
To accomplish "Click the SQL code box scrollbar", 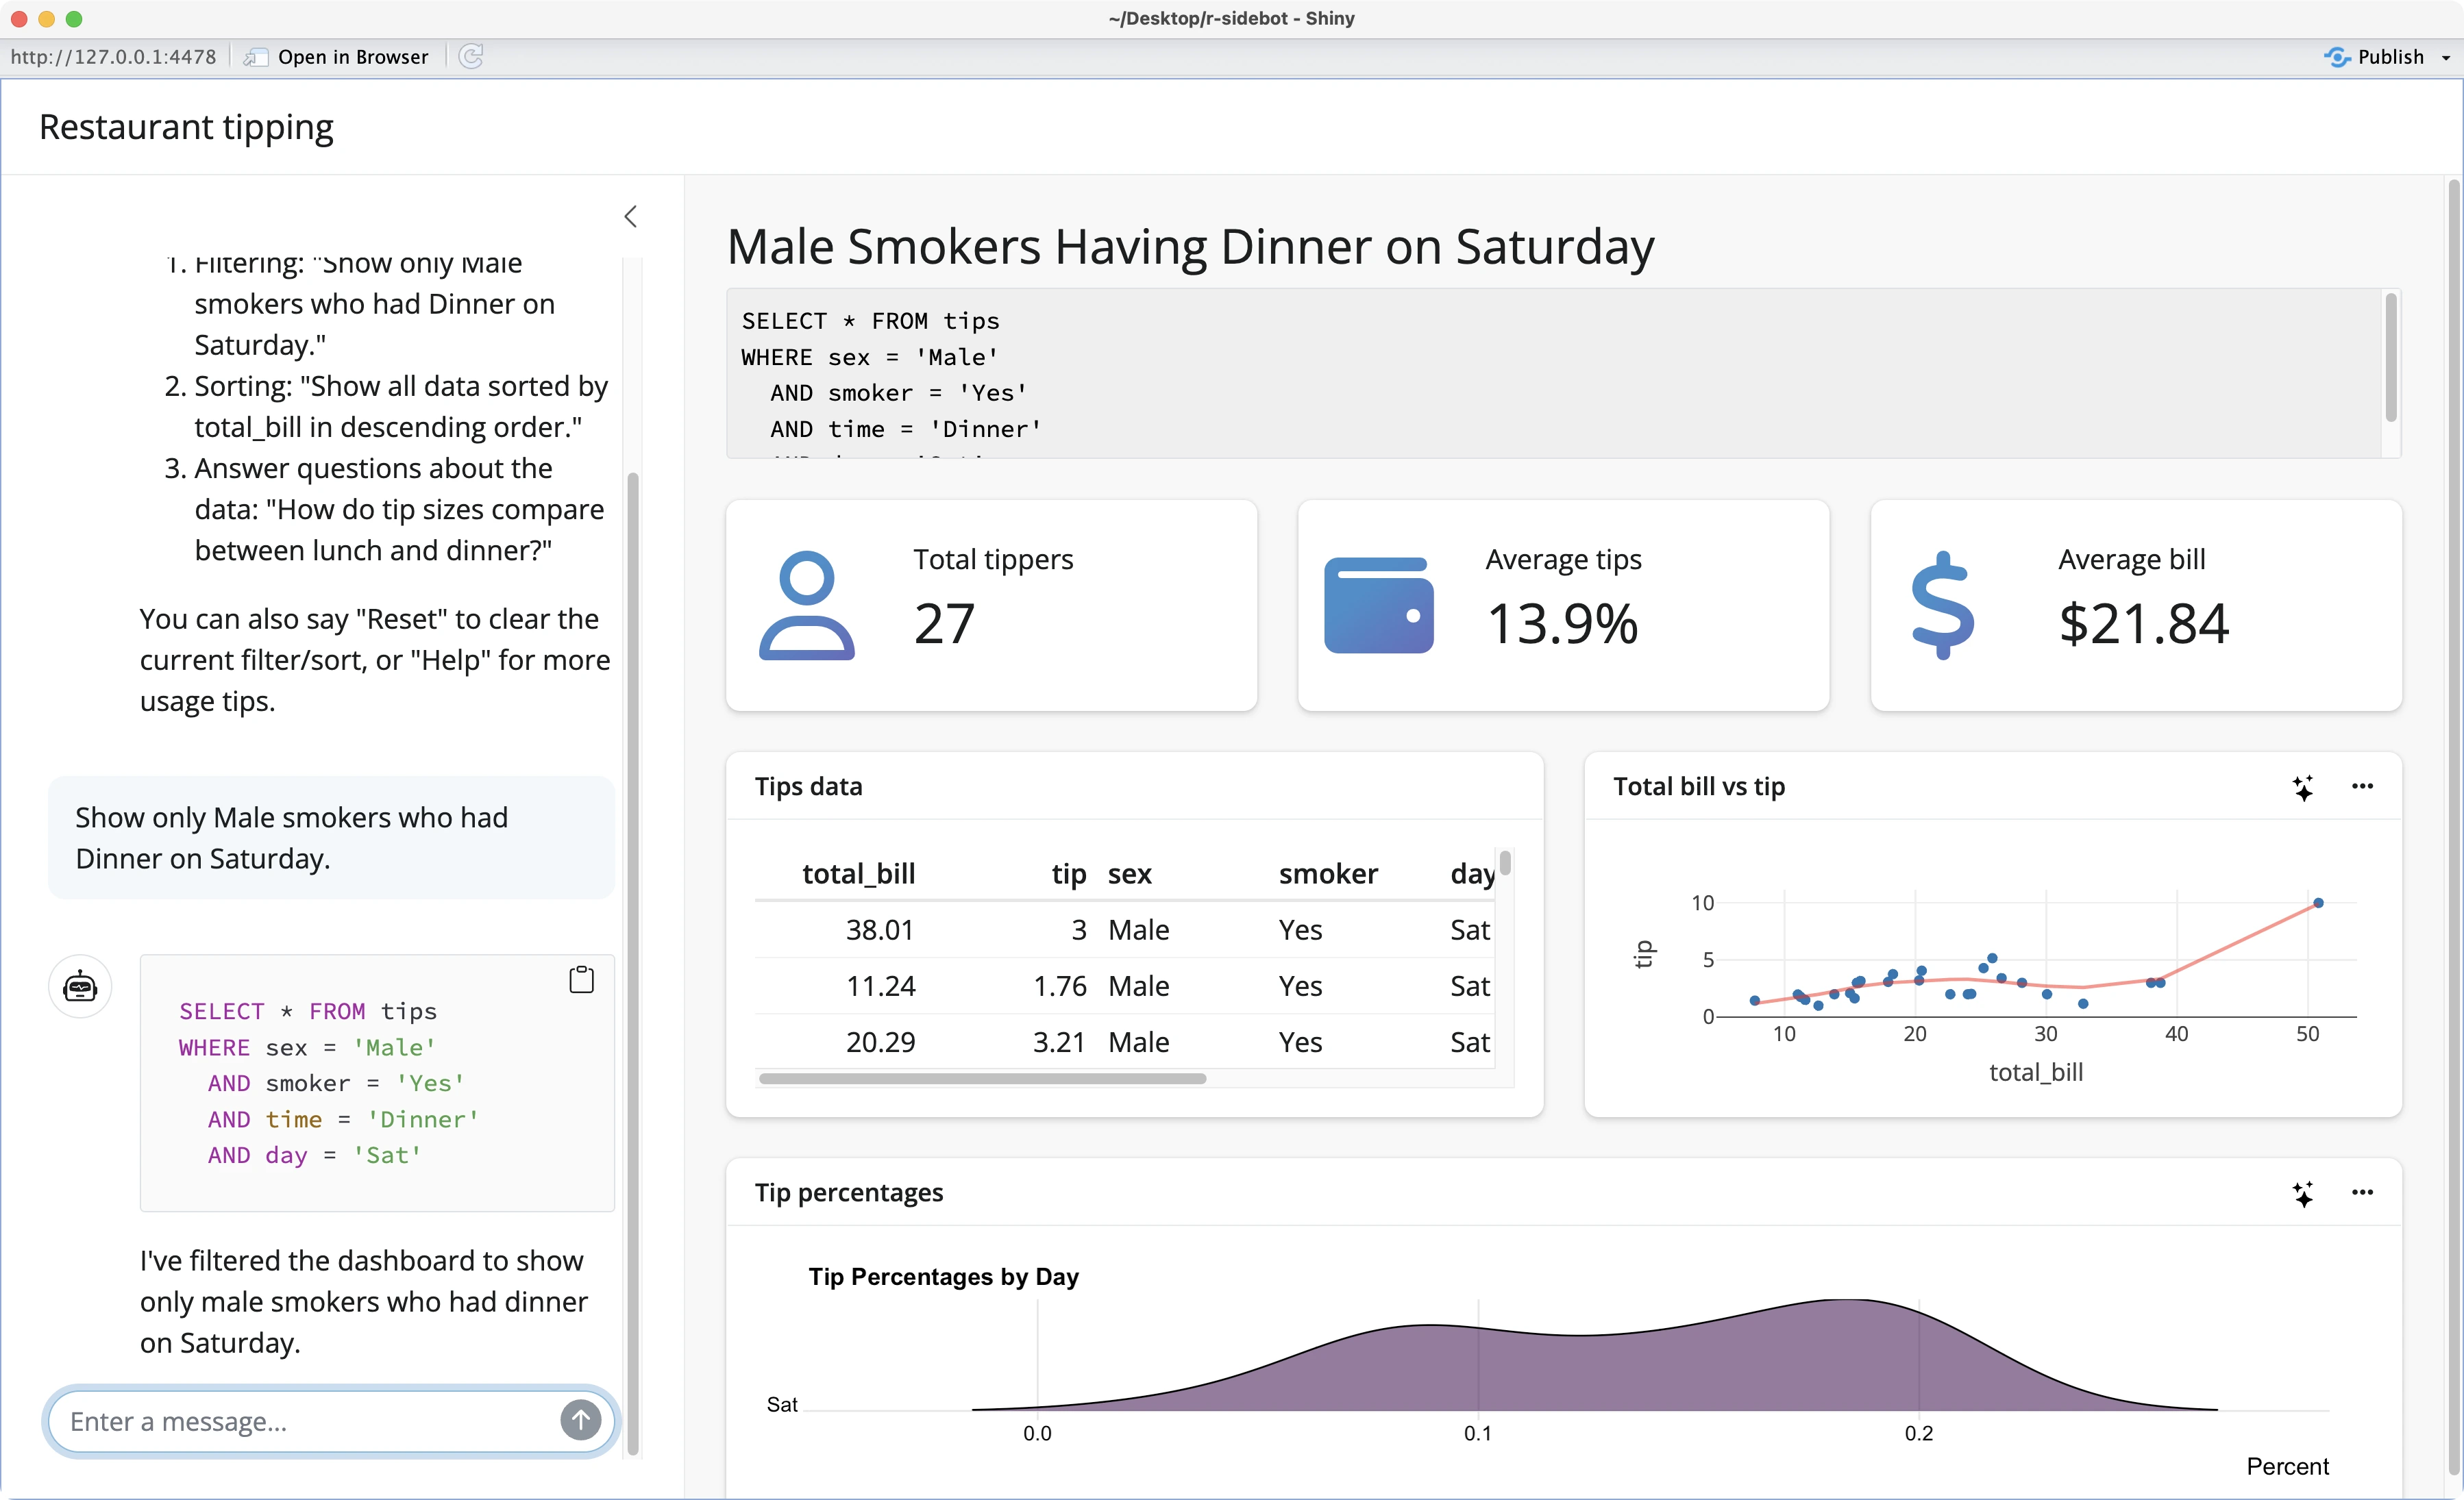I will point(2390,357).
